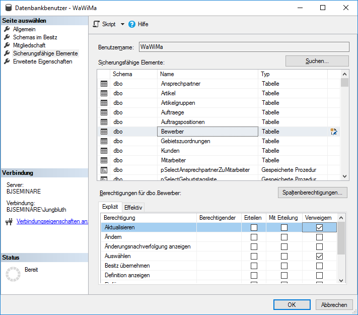Select the table icon of Ansprechpartner row

[x=104, y=84]
